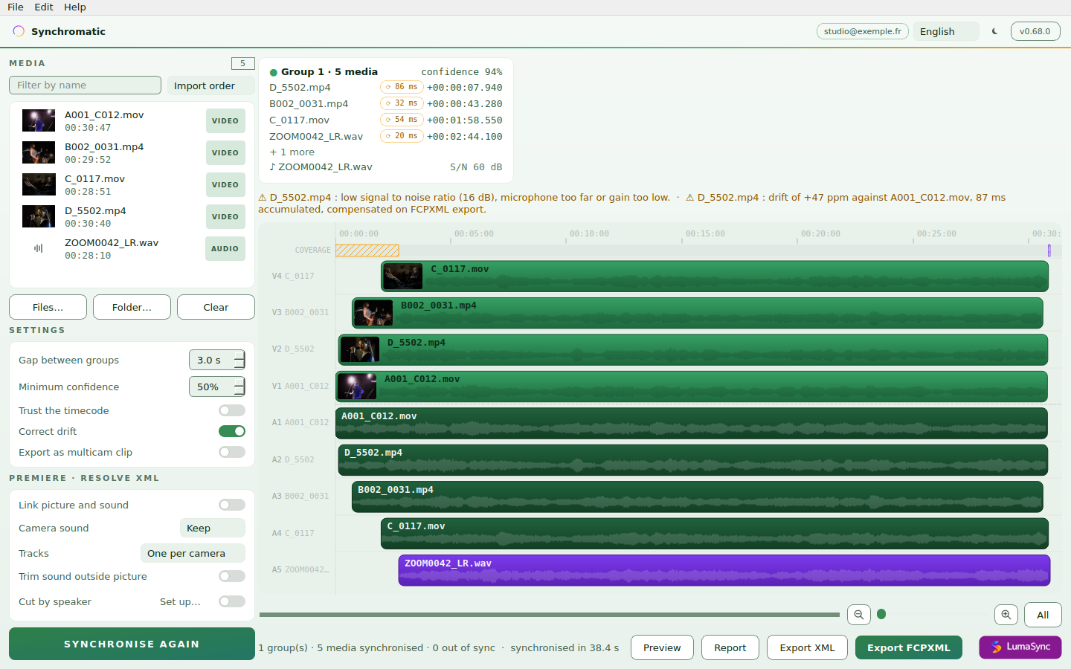This screenshot has width=1071, height=669.
Task: Toggle Cut by speaker switch
Action: coord(232,601)
